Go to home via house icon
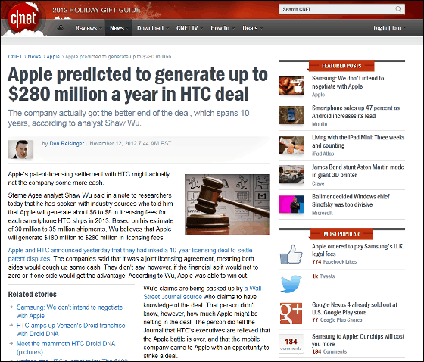The width and height of the screenshot is (424, 362). (x=60, y=27)
